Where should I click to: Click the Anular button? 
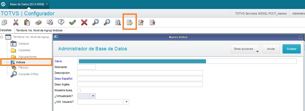(271, 49)
